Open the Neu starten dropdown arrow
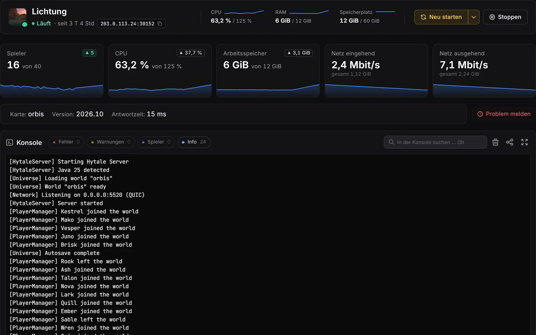 pos(474,17)
